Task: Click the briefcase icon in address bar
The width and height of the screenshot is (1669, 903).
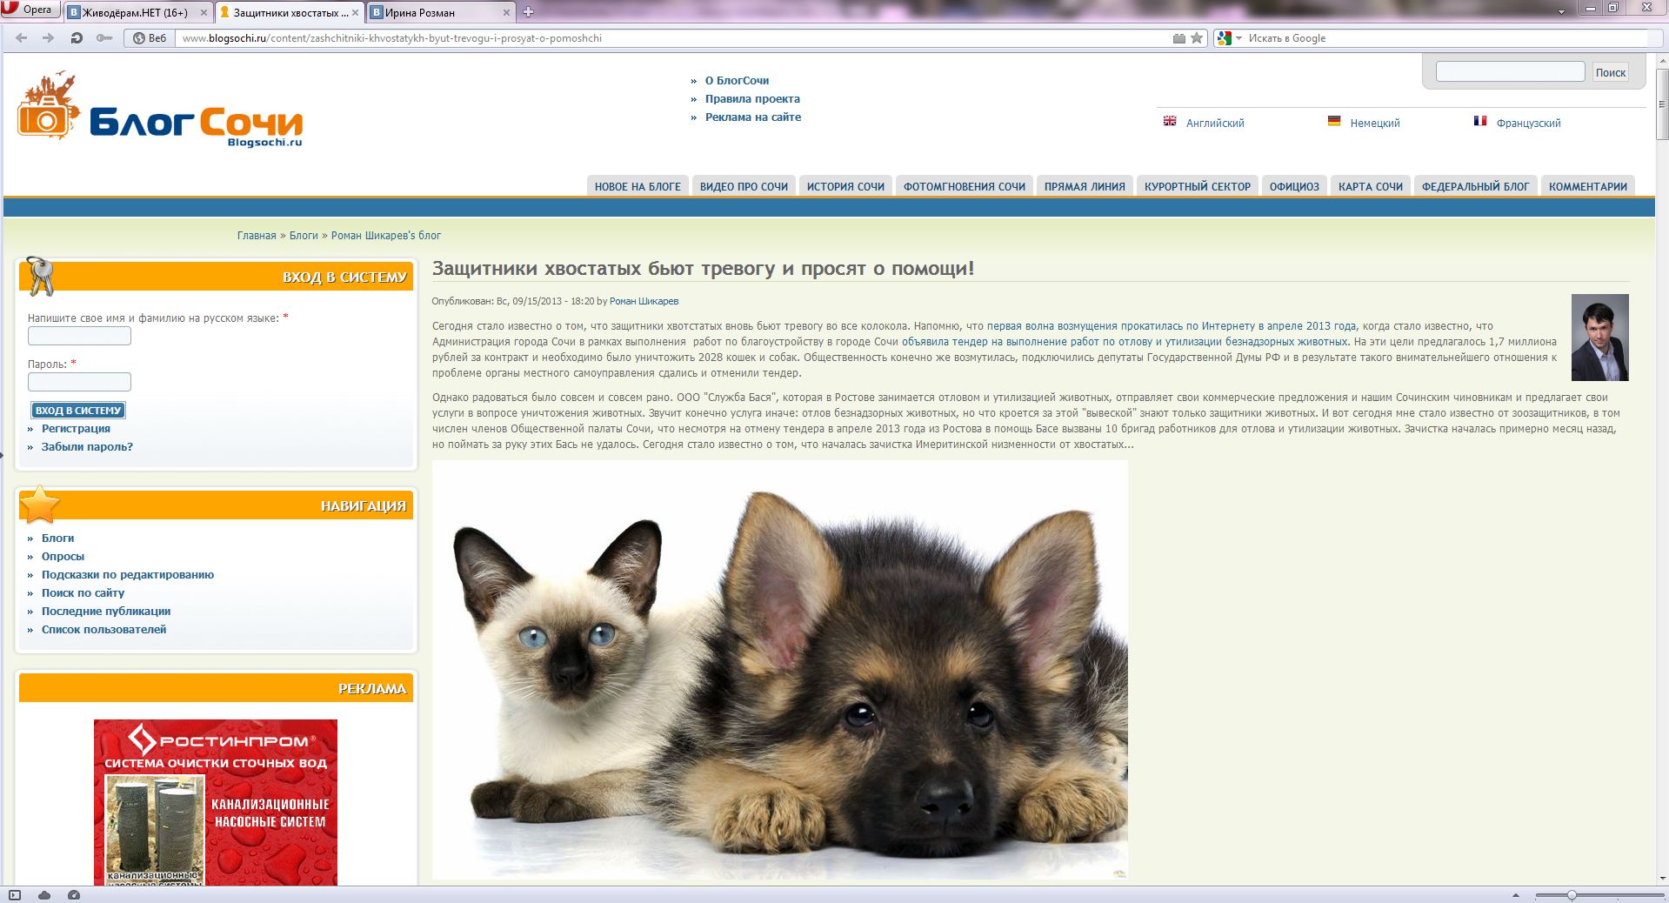Action: pos(1179,38)
